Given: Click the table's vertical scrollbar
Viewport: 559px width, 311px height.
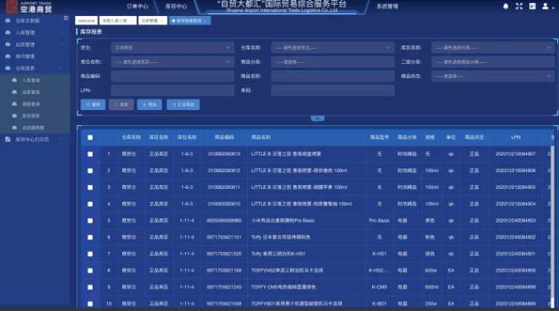Looking at the screenshot, I should (x=553, y=224).
